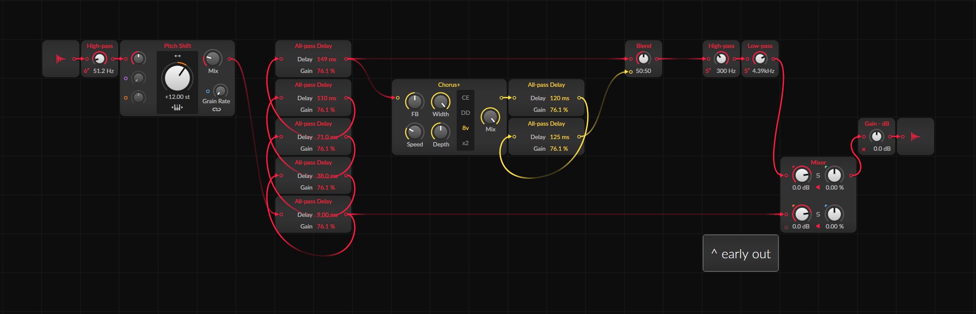Mute the first Mixer channel speaker icon
976x314 pixels.
[x=818, y=187]
